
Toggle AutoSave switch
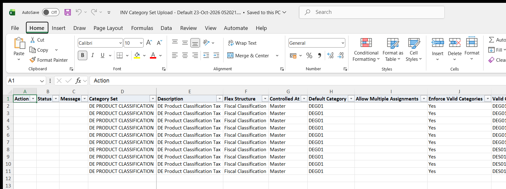tap(51, 12)
